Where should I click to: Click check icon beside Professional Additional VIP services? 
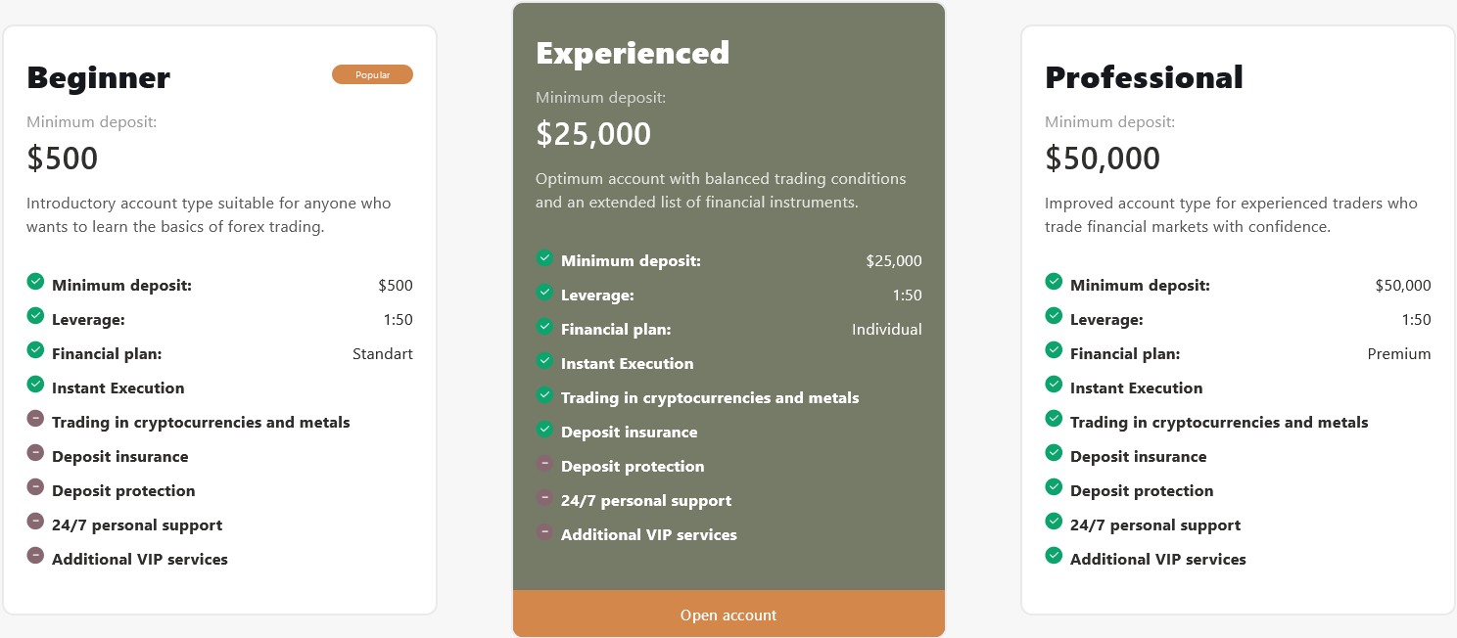pyautogui.click(x=1054, y=555)
